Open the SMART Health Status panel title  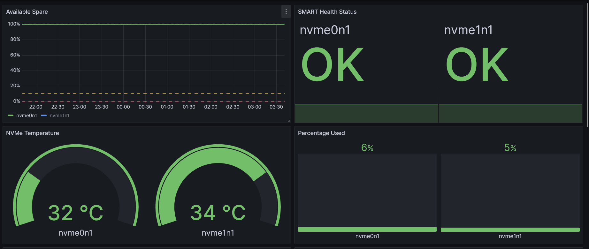(x=327, y=12)
